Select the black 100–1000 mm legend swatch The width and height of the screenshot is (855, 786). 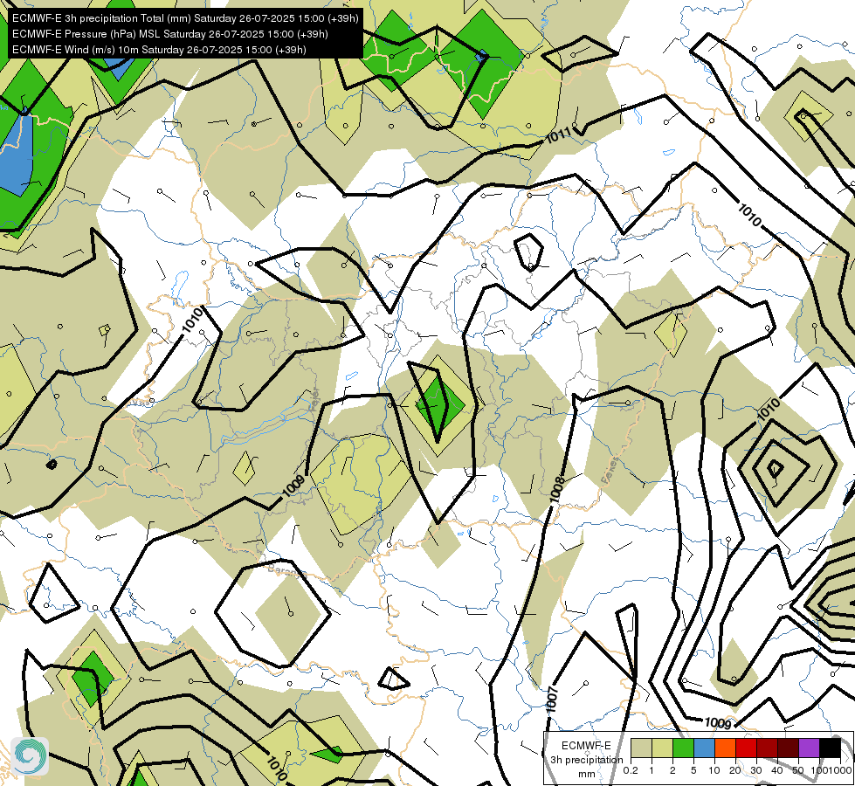830,748
